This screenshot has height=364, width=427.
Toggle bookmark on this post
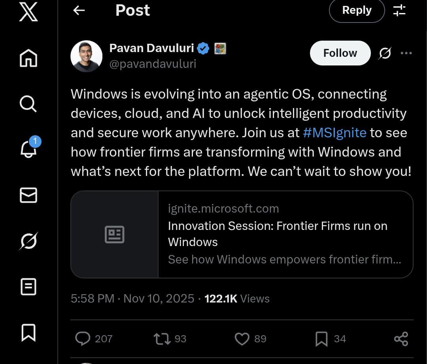[321, 339]
